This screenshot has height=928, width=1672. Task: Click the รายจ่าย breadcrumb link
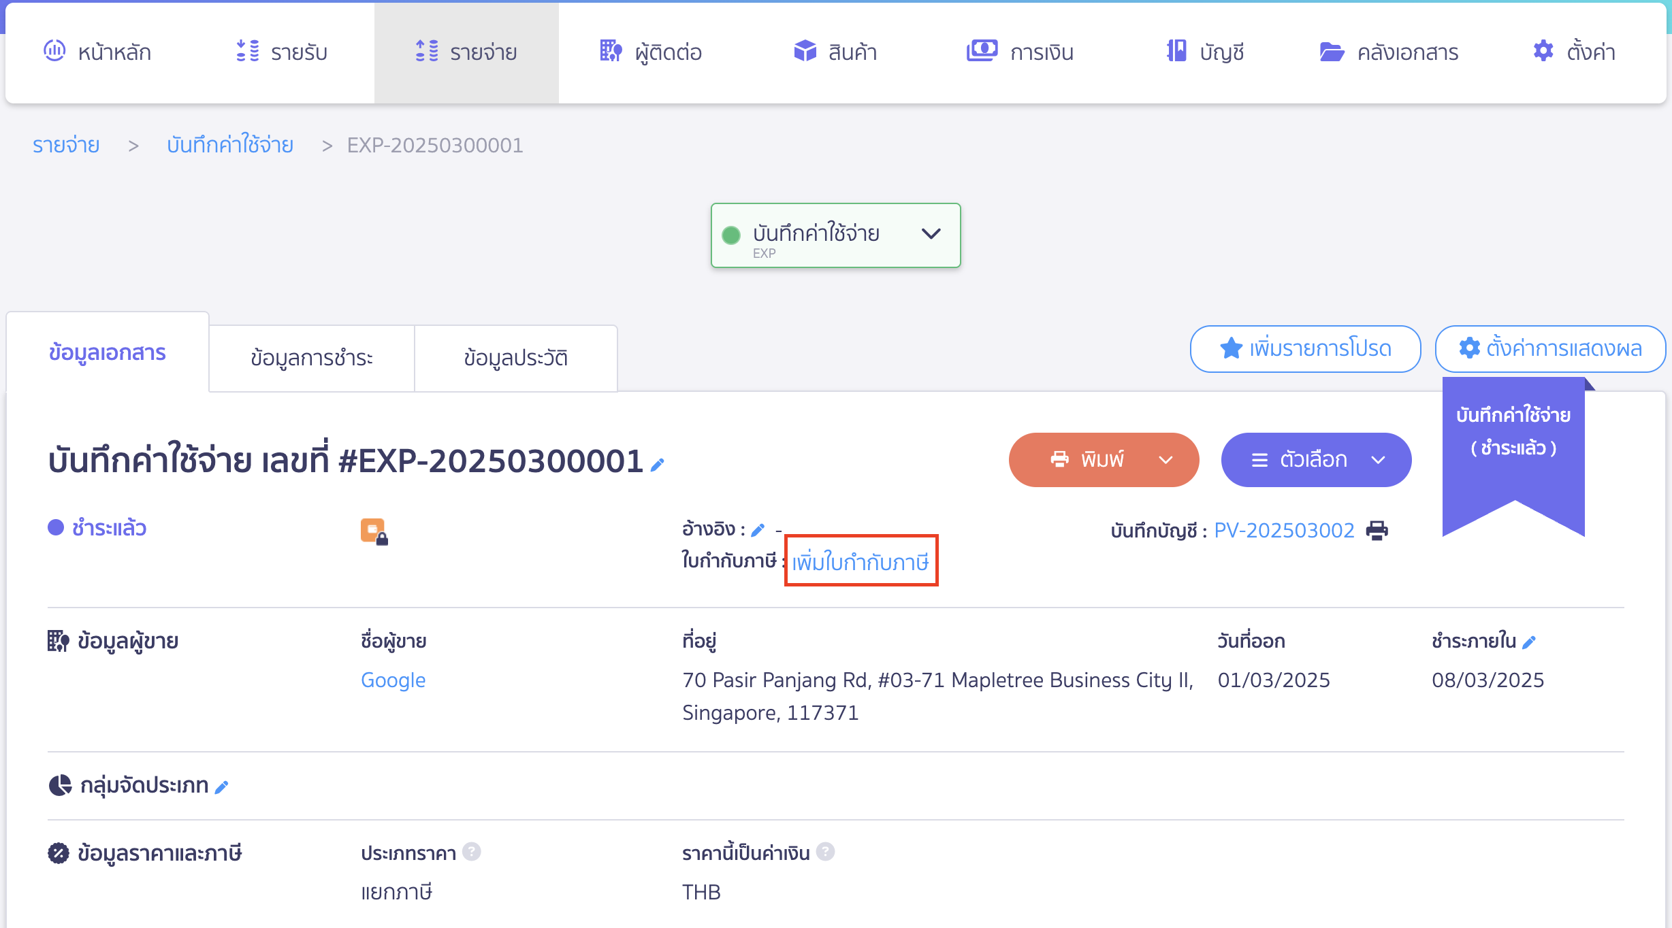coord(66,145)
